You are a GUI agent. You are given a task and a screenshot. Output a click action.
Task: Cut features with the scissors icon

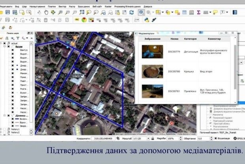coord(53,20)
